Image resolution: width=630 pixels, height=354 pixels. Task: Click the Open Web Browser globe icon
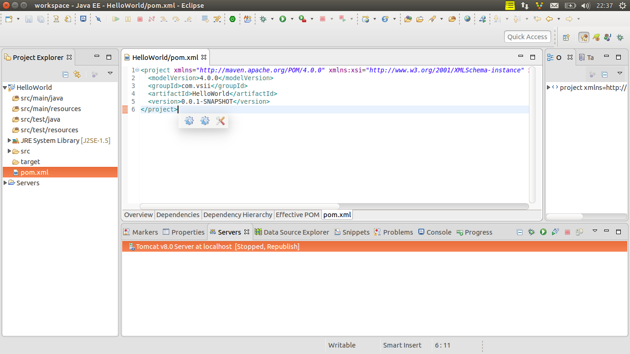coord(467,19)
